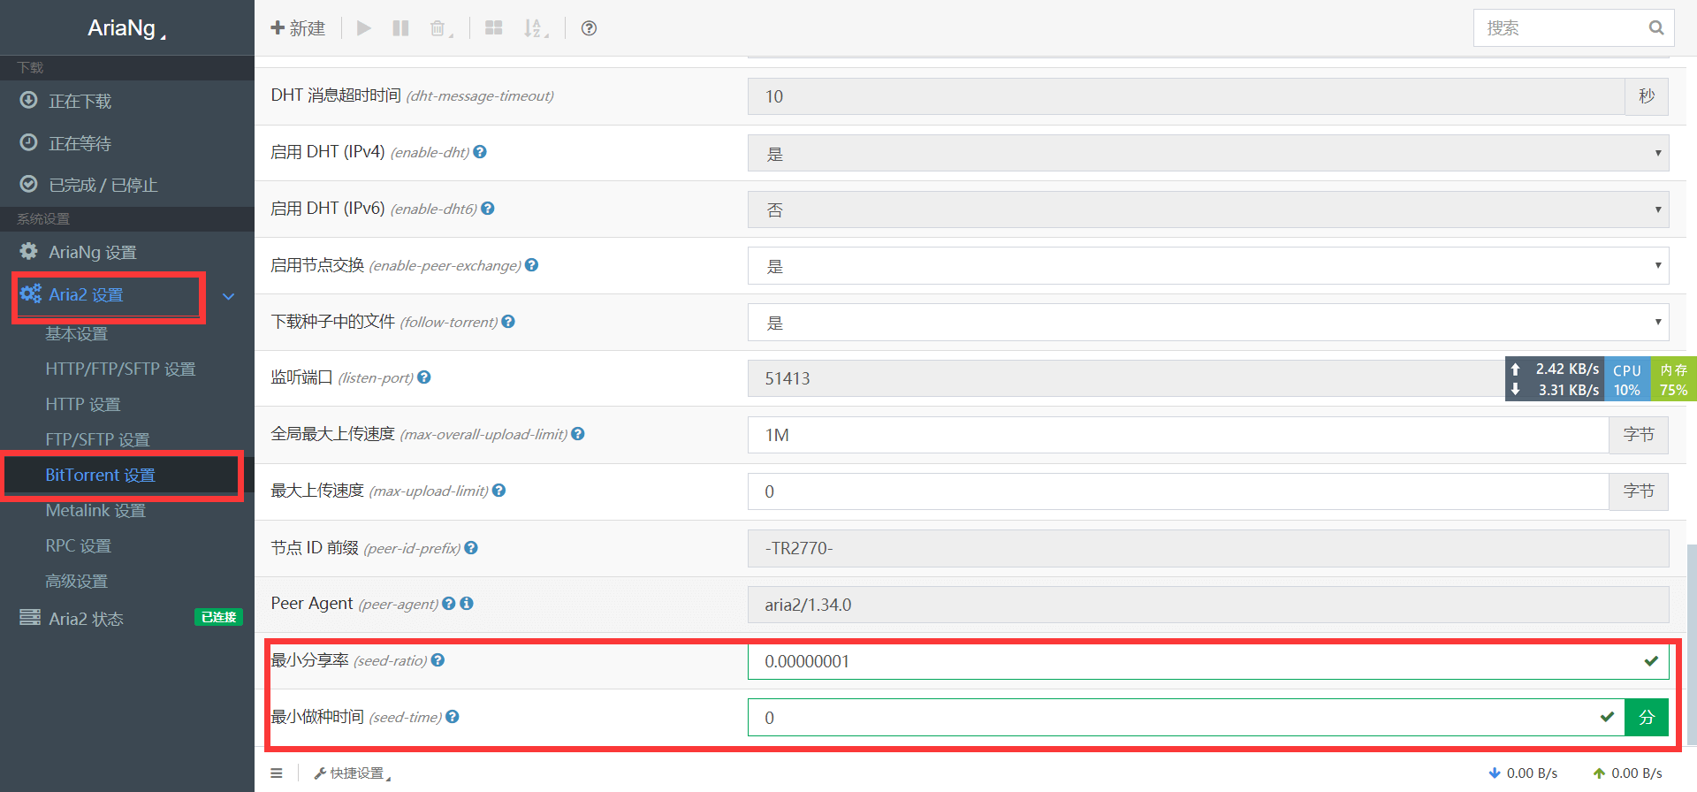Click the trash delete icon in toolbar

(x=438, y=28)
